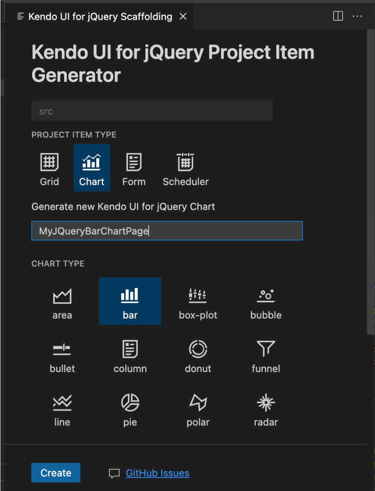Select the donut chart type
The height and width of the screenshot is (491, 375).
pos(198,355)
